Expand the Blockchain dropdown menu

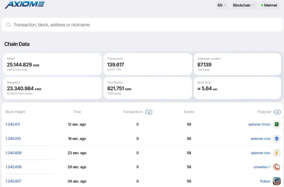click(244, 5)
